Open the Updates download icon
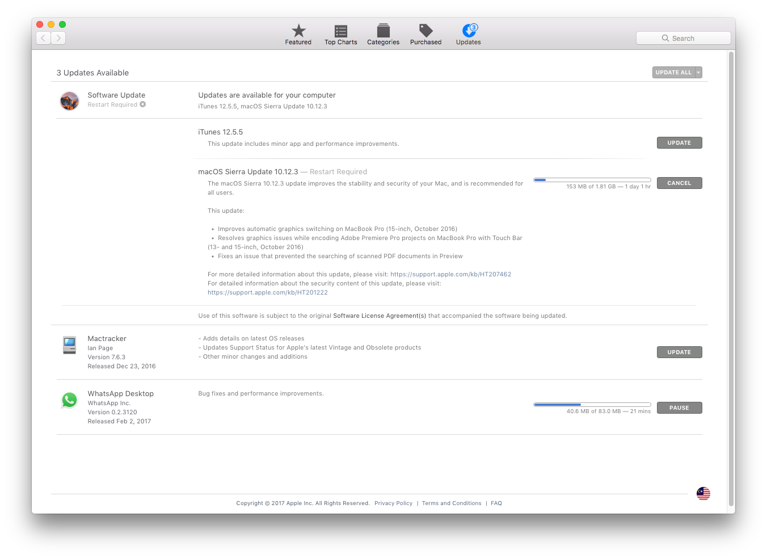This screenshot has width=767, height=559. (469, 31)
